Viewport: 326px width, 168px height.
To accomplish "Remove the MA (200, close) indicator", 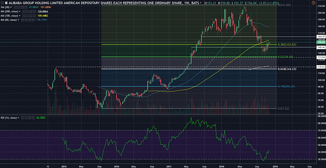I will pyautogui.click(x=34, y=11).
